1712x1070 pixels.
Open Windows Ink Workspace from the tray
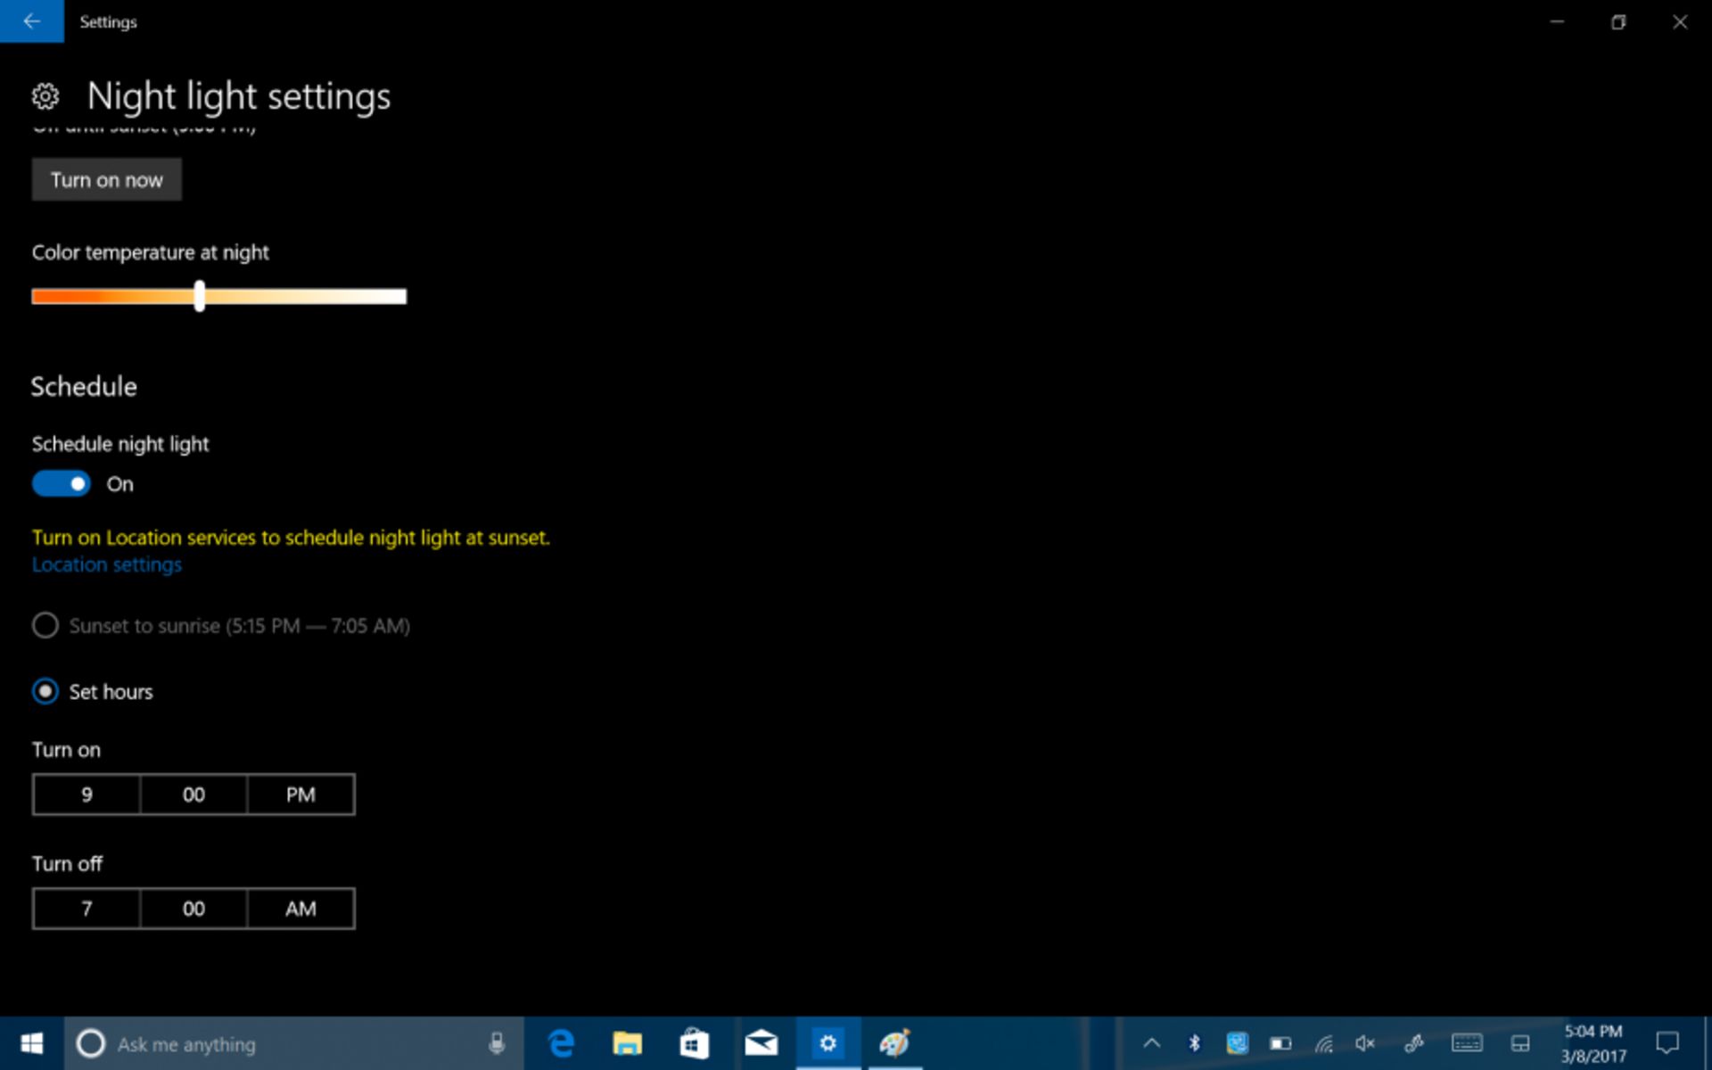pos(1415,1043)
